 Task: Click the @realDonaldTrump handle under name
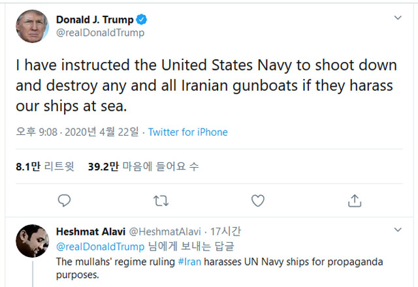[x=100, y=33]
